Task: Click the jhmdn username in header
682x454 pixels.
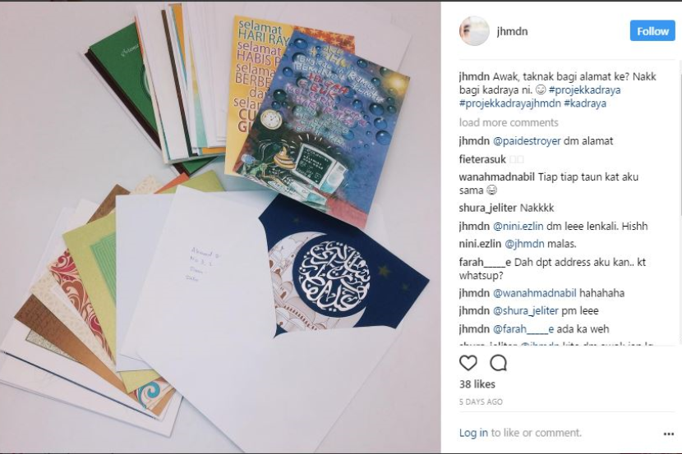Action: click(513, 31)
